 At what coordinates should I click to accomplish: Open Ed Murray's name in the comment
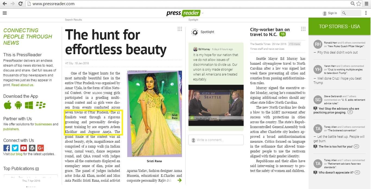204,49
